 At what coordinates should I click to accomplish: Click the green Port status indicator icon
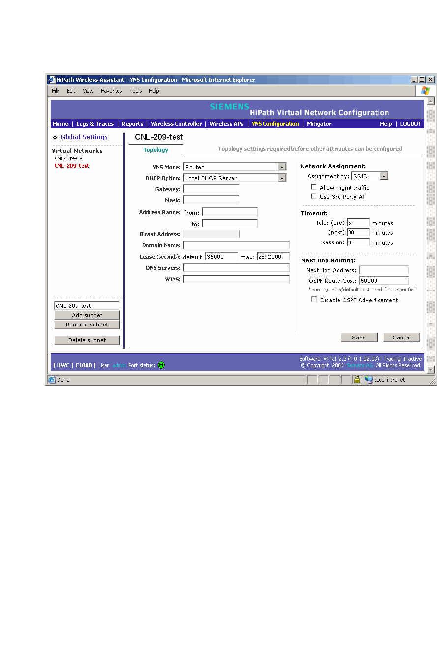tap(161, 365)
